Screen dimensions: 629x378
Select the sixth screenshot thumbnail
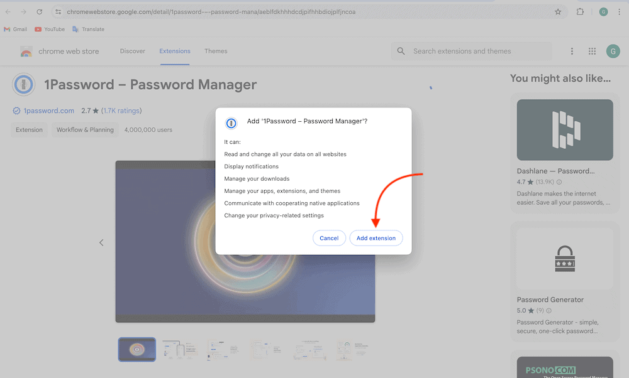point(353,350)
